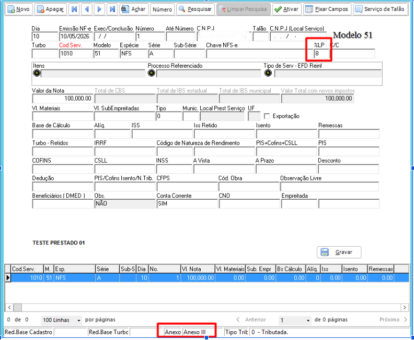
Task: Open the Processo Referenciado lookup button
Action: 152,73
